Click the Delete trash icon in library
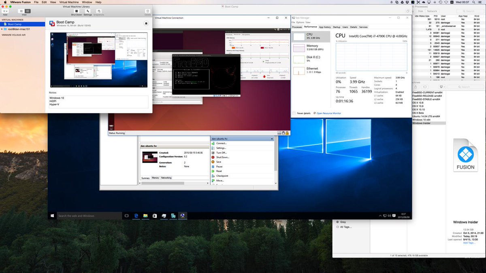Image resolution: width=486 pixels, height=273 pixels. pos(147,11)
